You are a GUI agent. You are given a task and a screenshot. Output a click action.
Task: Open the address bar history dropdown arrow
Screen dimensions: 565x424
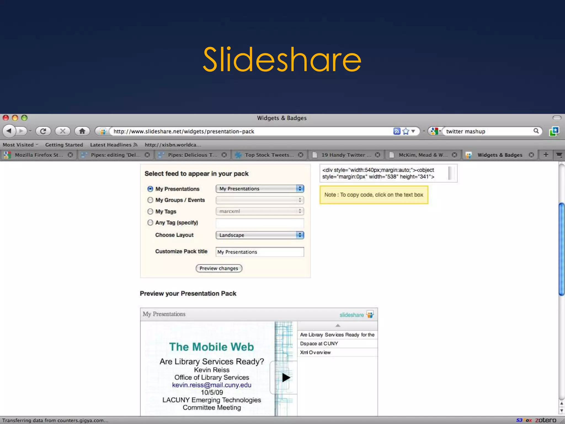(413, 131)
